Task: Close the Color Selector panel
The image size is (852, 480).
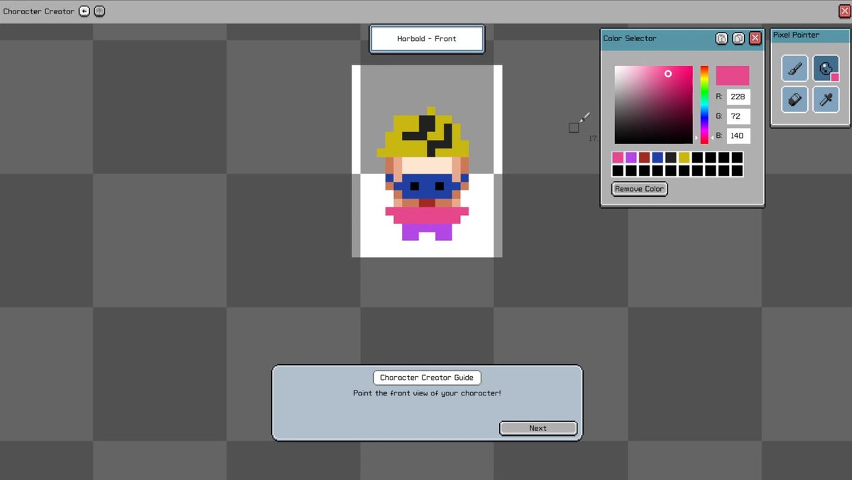Action: click(x=755, y=38)
